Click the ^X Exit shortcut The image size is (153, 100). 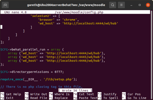pyautogui.click(x=7, y=98)
